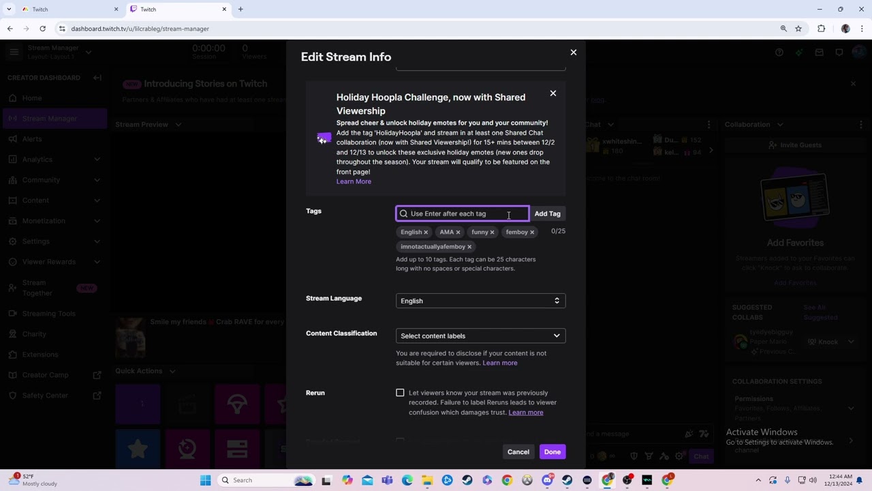Click the Windows taskbar Search box

266,480
